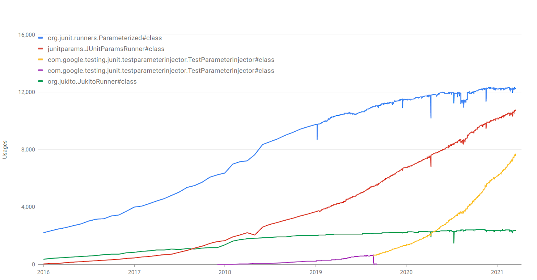Click the 2016 x-axis label
The height and width of the screenshot is (280, 537).
tap(43, 272)
